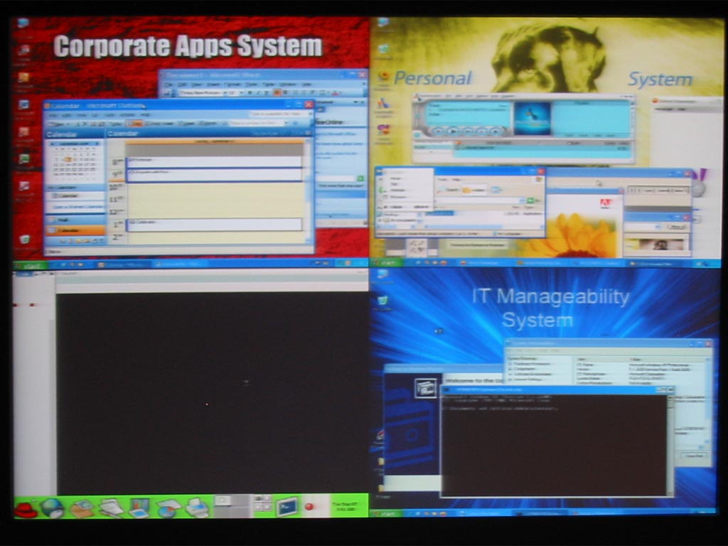The height and width of the screenshot is (546, 728).
Task: Click the green Go button in Explorer
Action: 532,200
